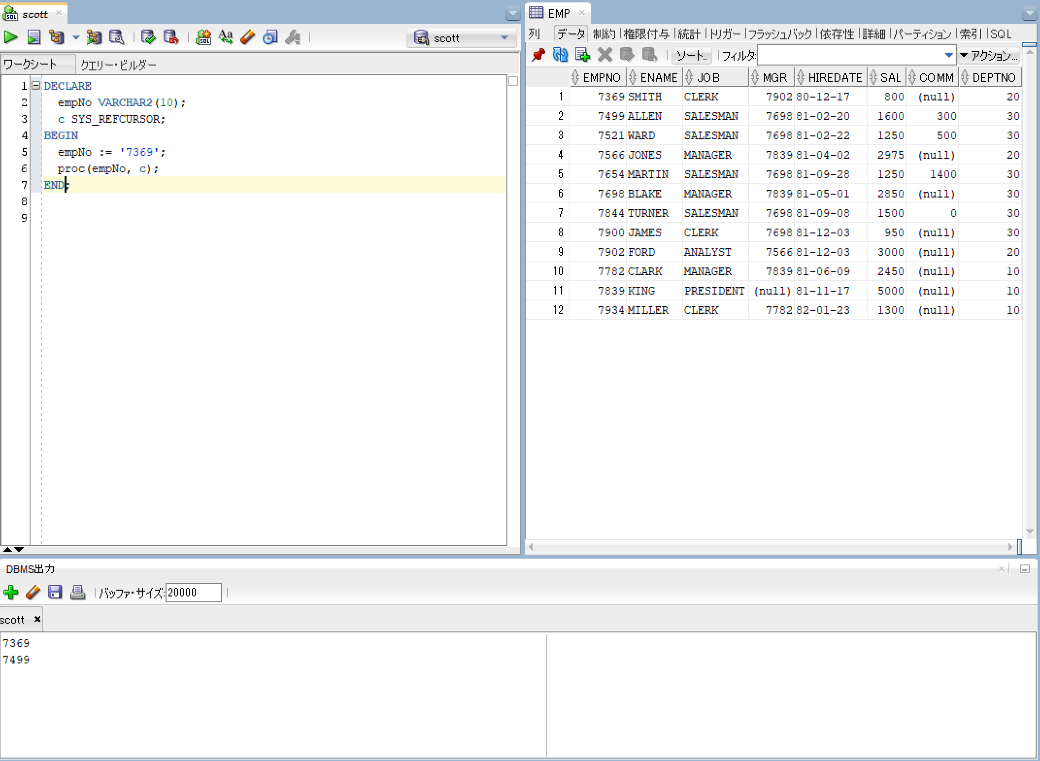Viewport: 1040px width, 761px height.
Task: Click the ソート sort button
Action: tap(691, 55)
